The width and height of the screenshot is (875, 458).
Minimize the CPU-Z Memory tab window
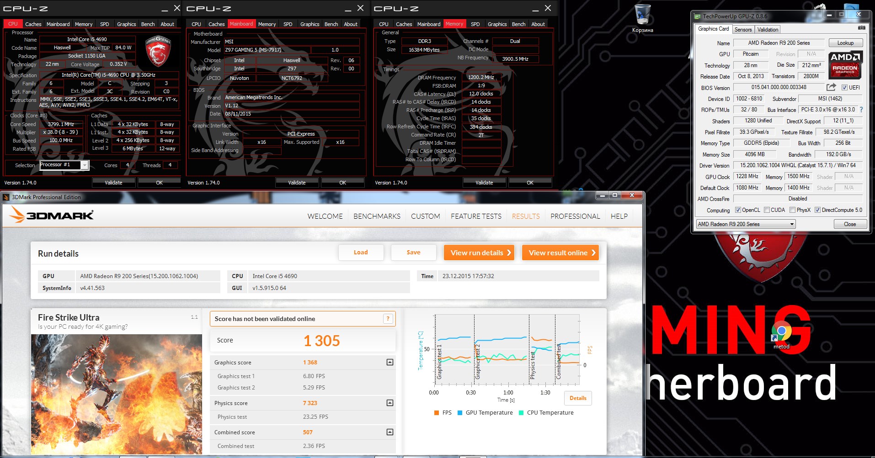pyautogui.click(x=535, y=9)
